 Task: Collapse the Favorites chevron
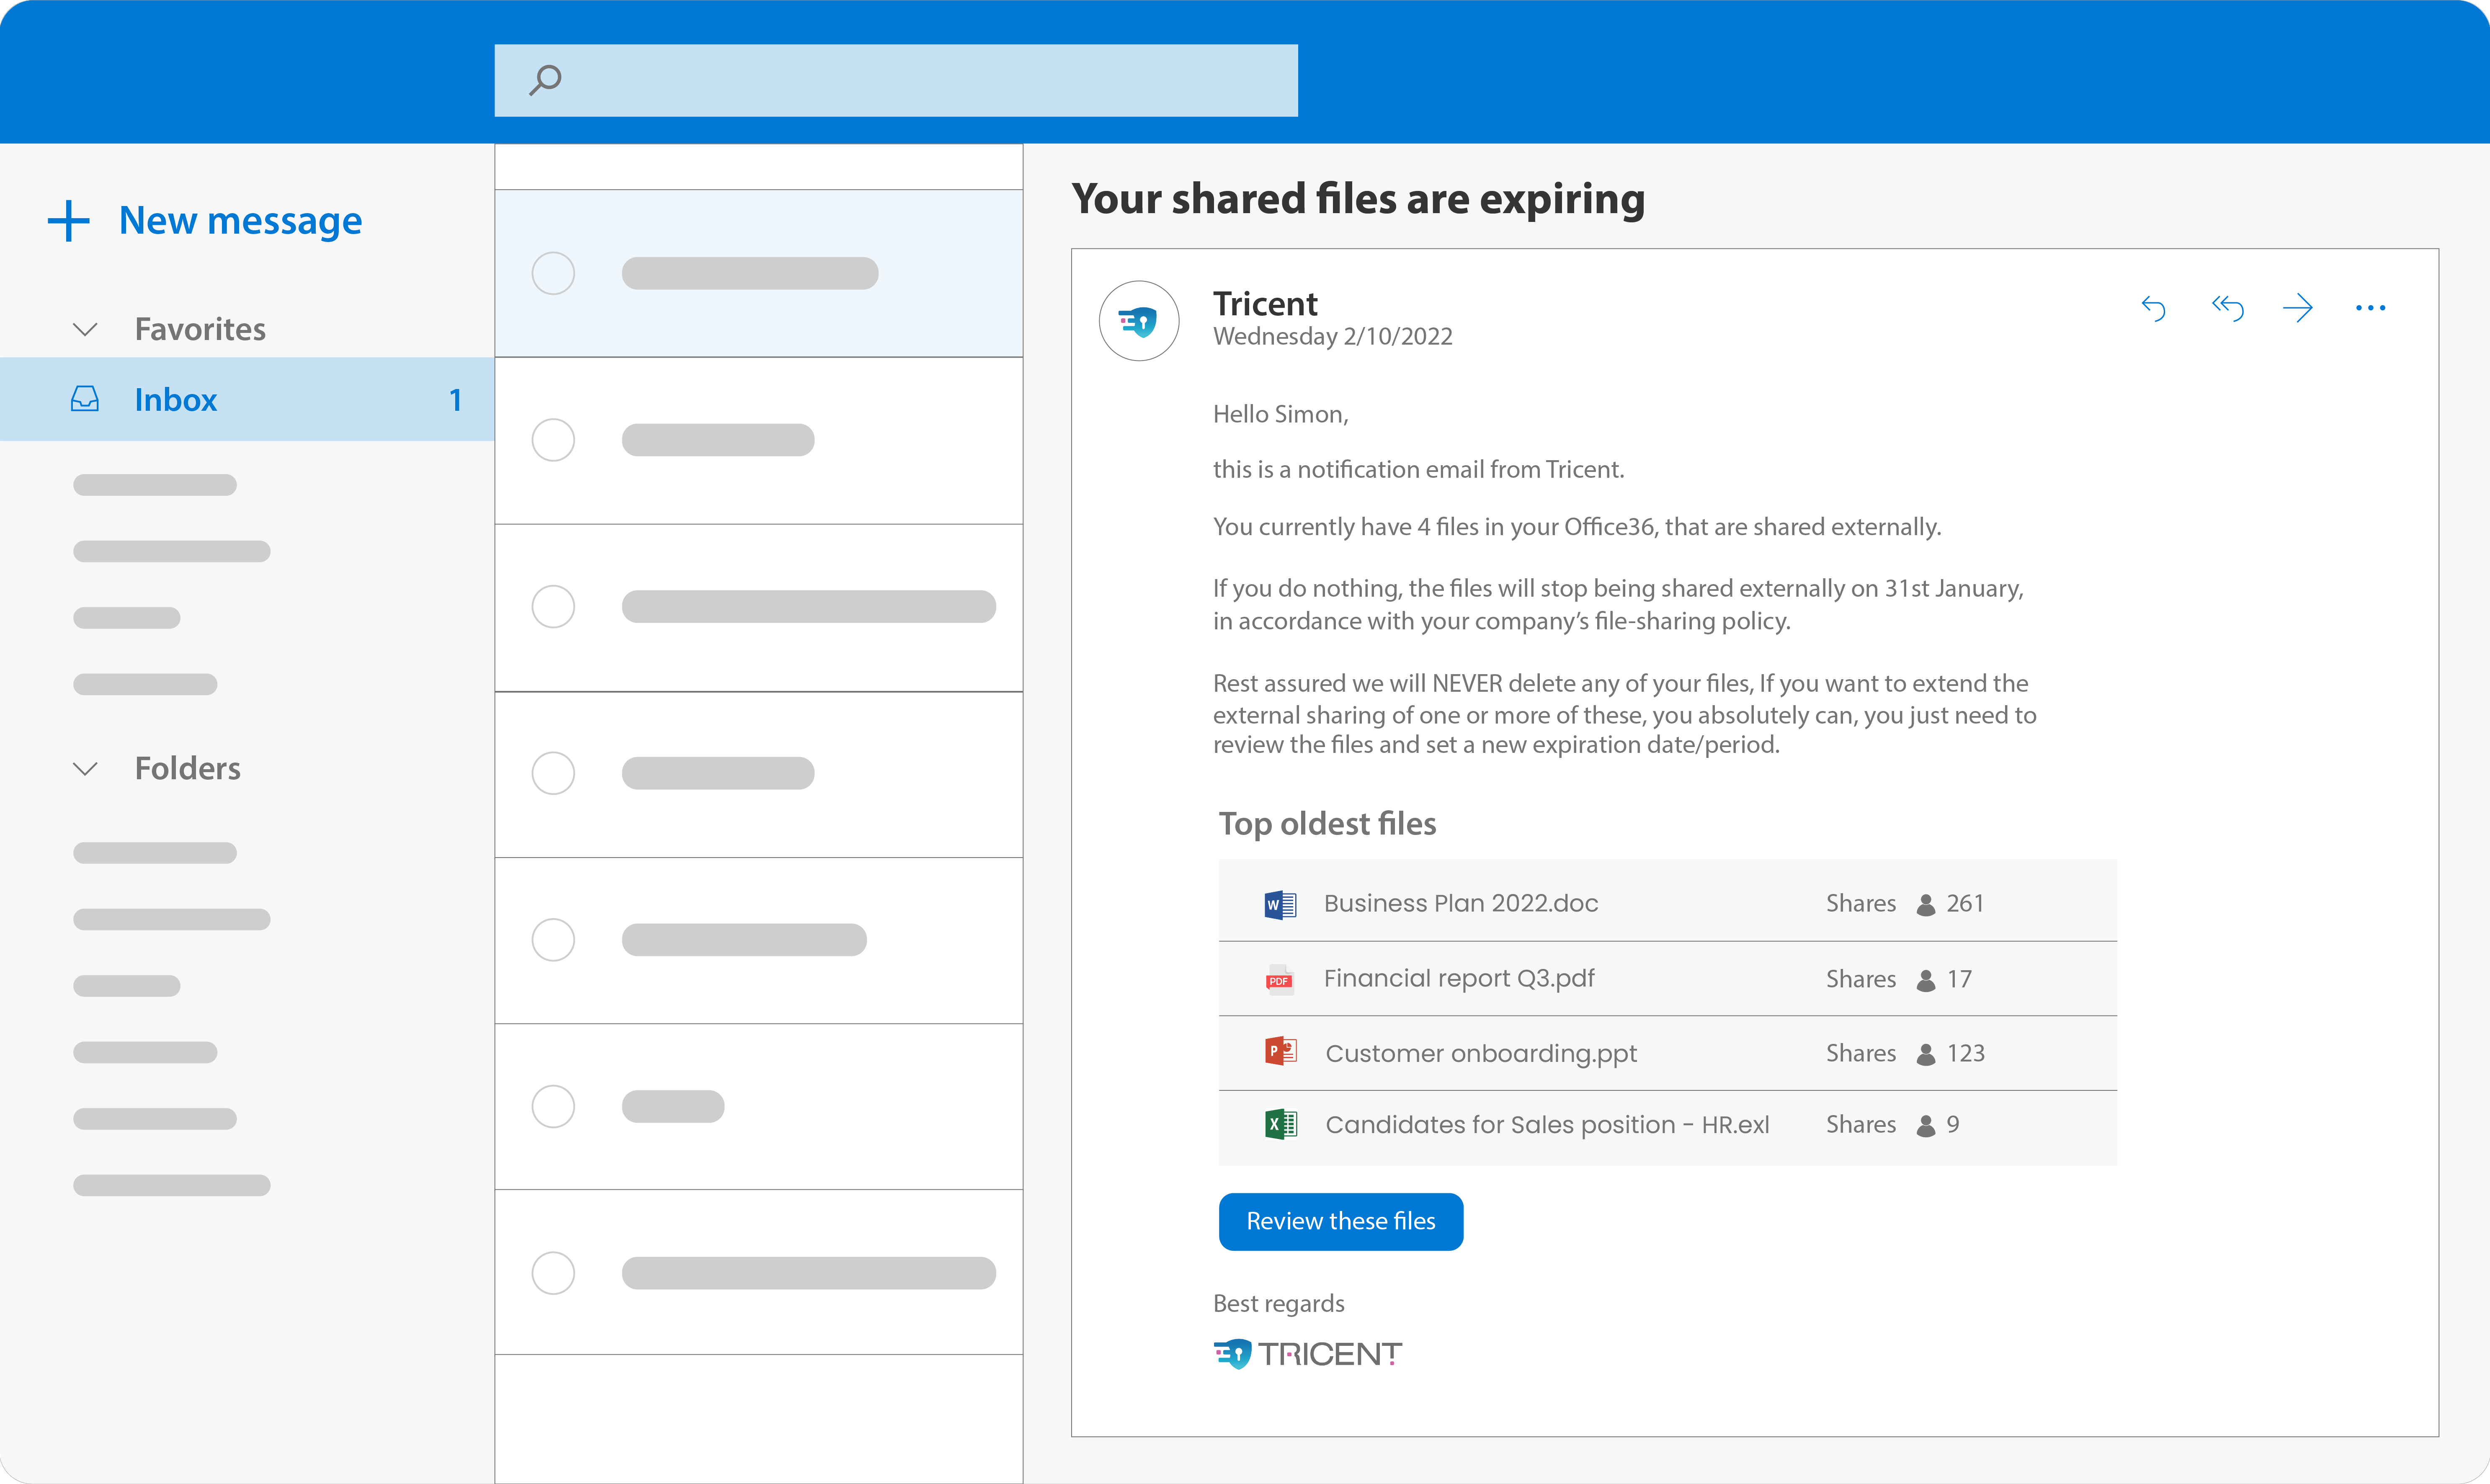tap(86, 329)
